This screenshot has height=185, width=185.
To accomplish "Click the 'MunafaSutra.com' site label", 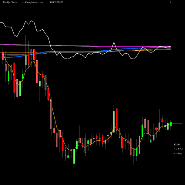I will 34,2.
